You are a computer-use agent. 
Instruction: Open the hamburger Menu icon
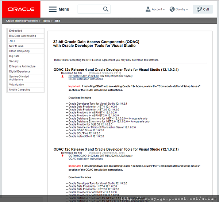coord(53,9)
